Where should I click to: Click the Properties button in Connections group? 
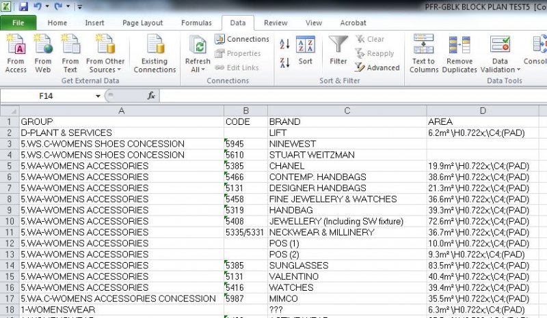coord(237,53)
